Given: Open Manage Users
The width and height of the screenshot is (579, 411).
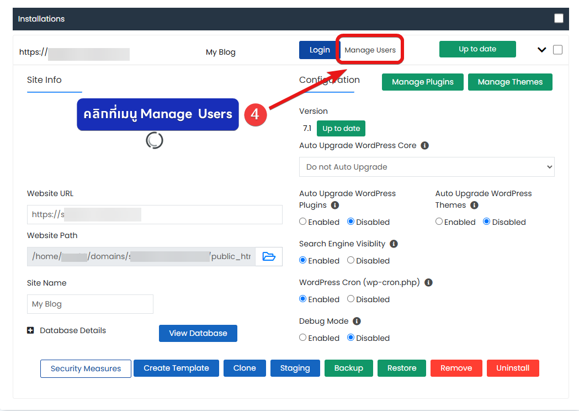Looking at the screenshot, I should (x=370, y=50).
